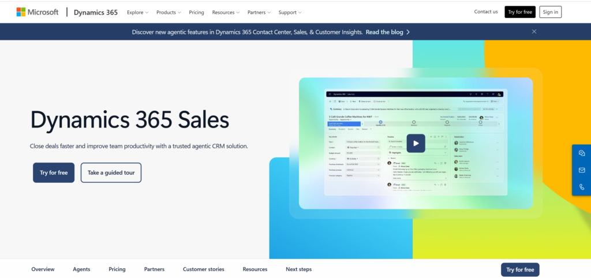Click the phone icon in side panel

pos(582,187)
